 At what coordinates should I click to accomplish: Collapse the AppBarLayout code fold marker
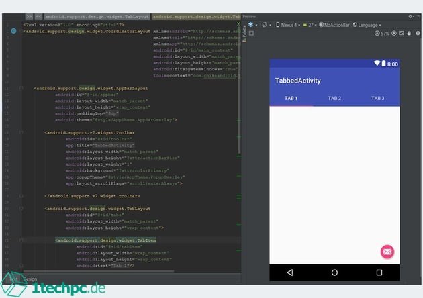pyautogui.click(x=21, y=88)
